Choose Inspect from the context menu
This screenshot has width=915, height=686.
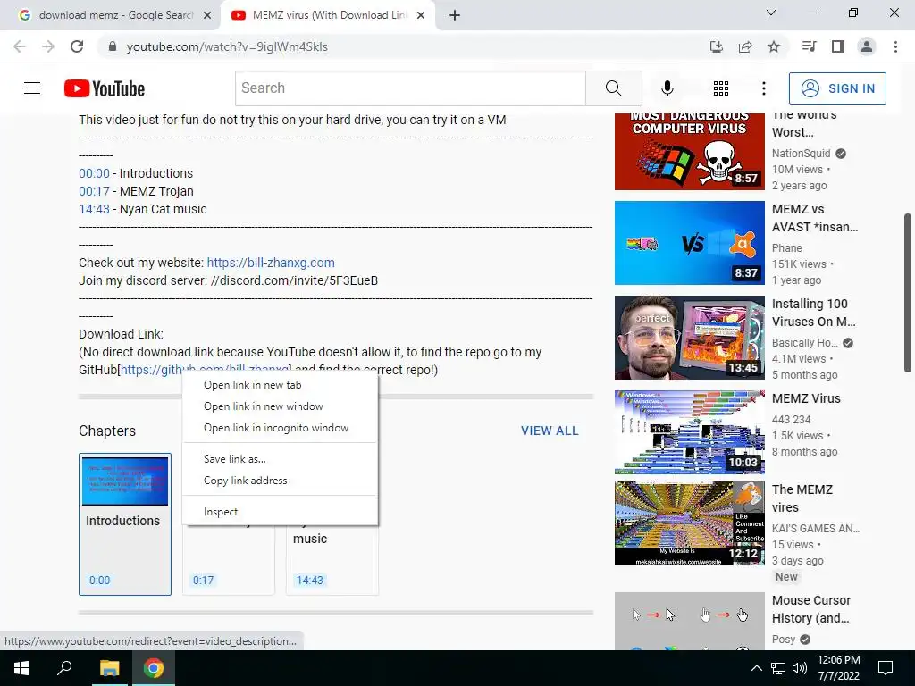(x=280, y=512)
